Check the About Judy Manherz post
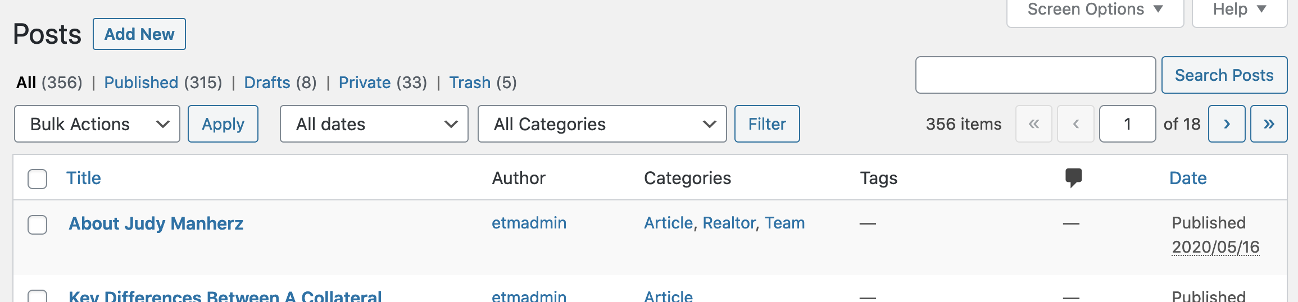 click(38, 225)
